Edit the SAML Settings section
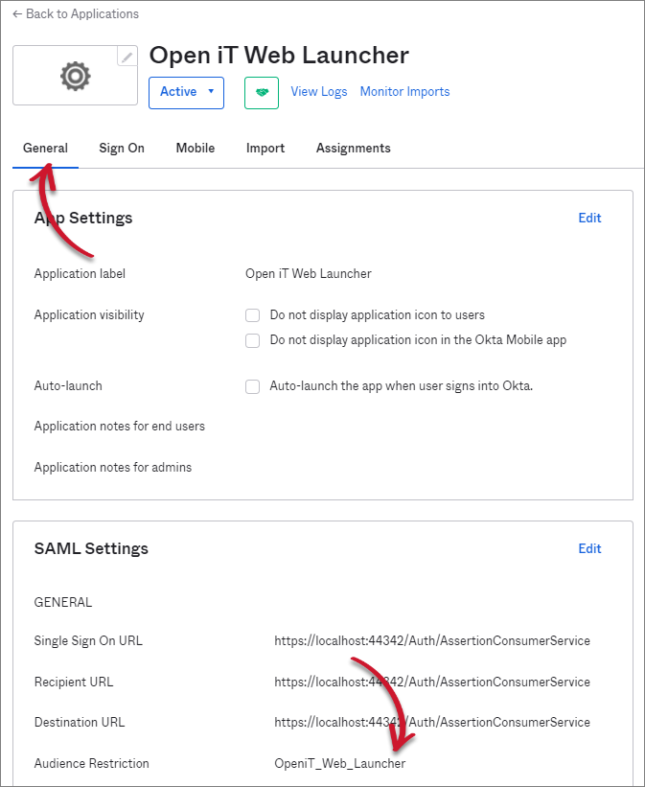This screenshot has width=645, height=787. [x=589, y=549]
